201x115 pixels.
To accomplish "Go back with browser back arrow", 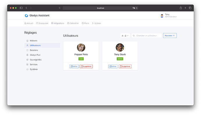I will (x=26, y=8).
